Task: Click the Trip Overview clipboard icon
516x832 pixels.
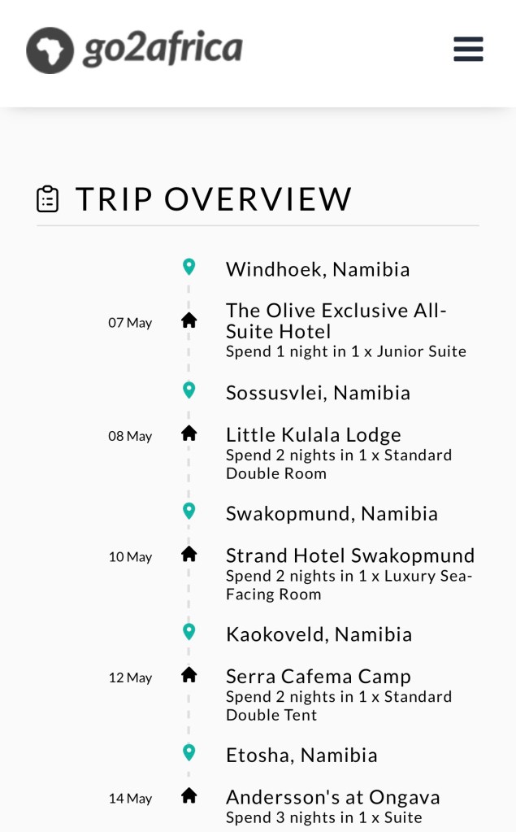Action: tap(48, 199)
